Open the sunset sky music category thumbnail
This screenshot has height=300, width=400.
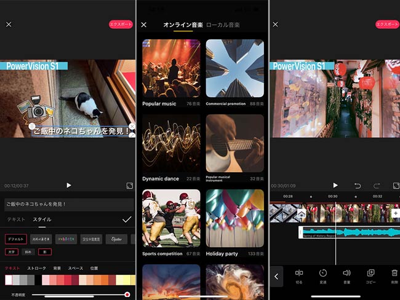coord(171,282)
